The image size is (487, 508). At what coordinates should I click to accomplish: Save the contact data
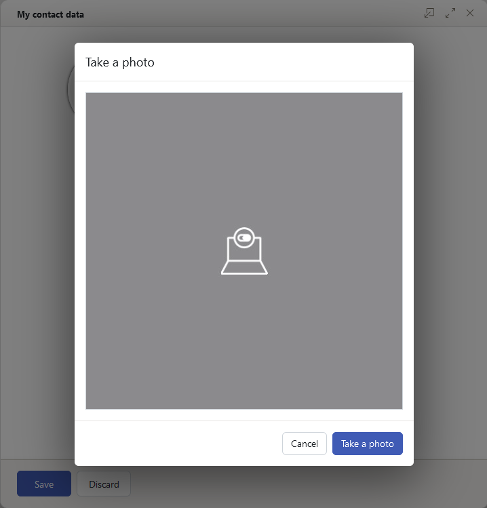[44, 484]
